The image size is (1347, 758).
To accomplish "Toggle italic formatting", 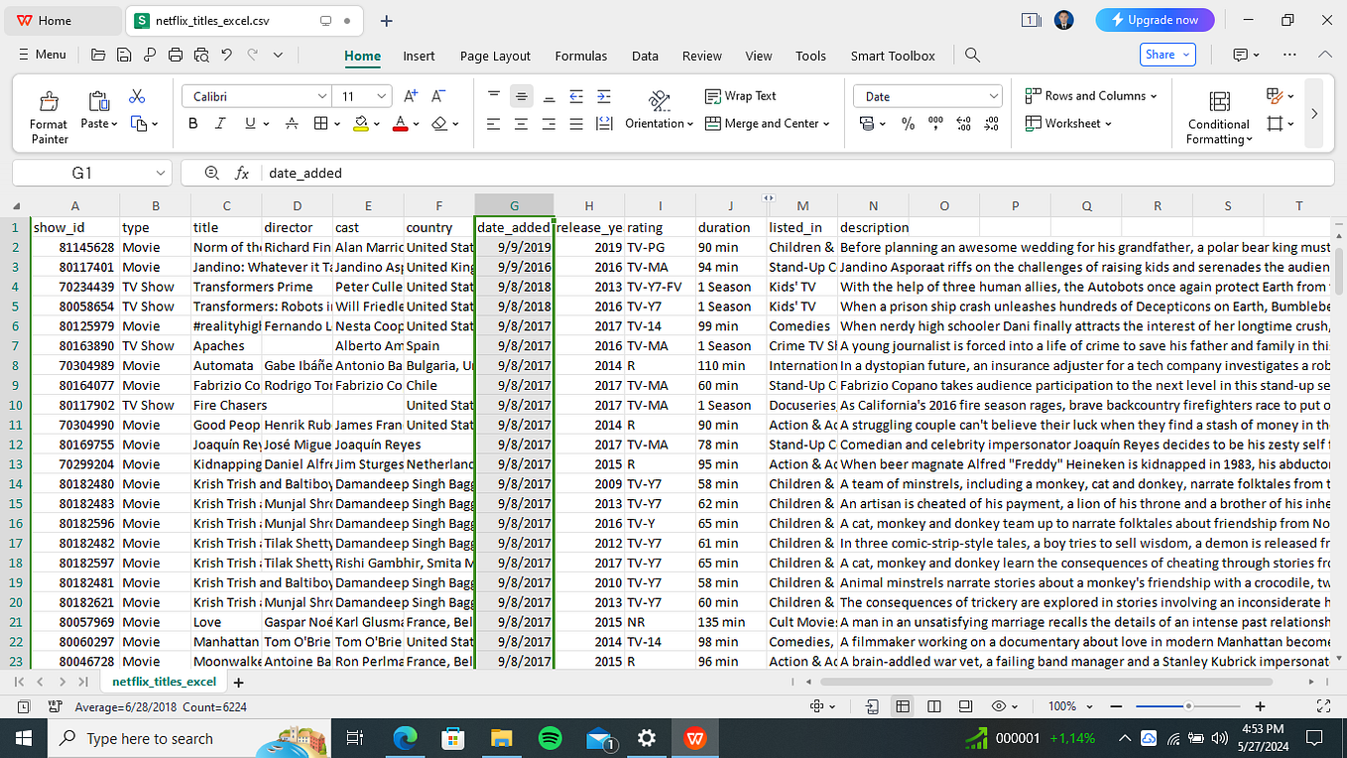I will pos(220,123).
